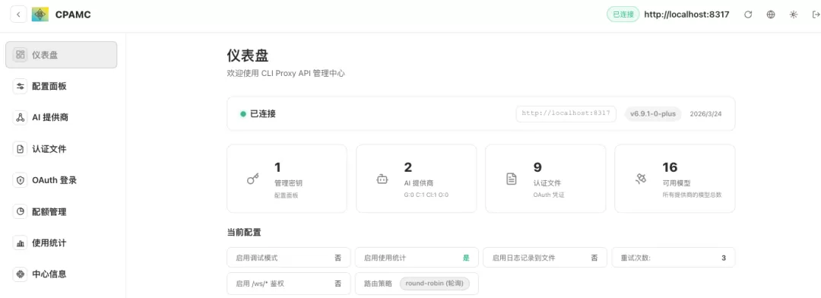
Task: Click the 欢迎使用 CLI Proxy API 管理中心 subtitle
Action: 286,74
